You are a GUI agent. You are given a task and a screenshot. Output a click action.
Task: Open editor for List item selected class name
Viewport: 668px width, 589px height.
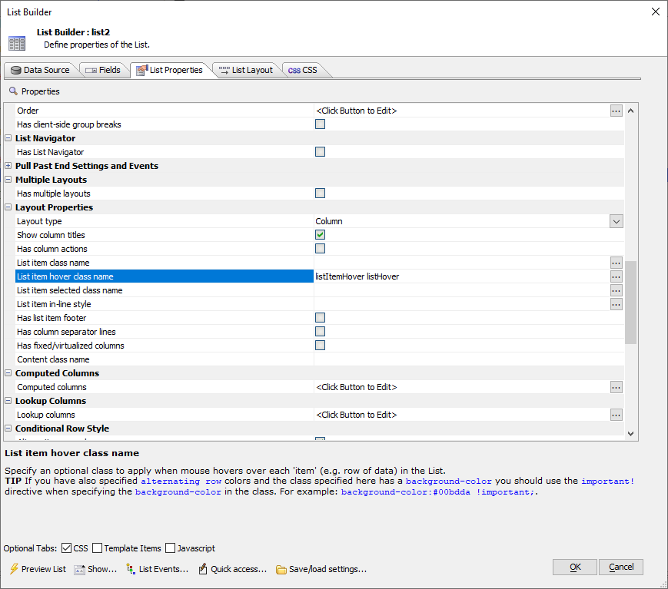(616, 290)
